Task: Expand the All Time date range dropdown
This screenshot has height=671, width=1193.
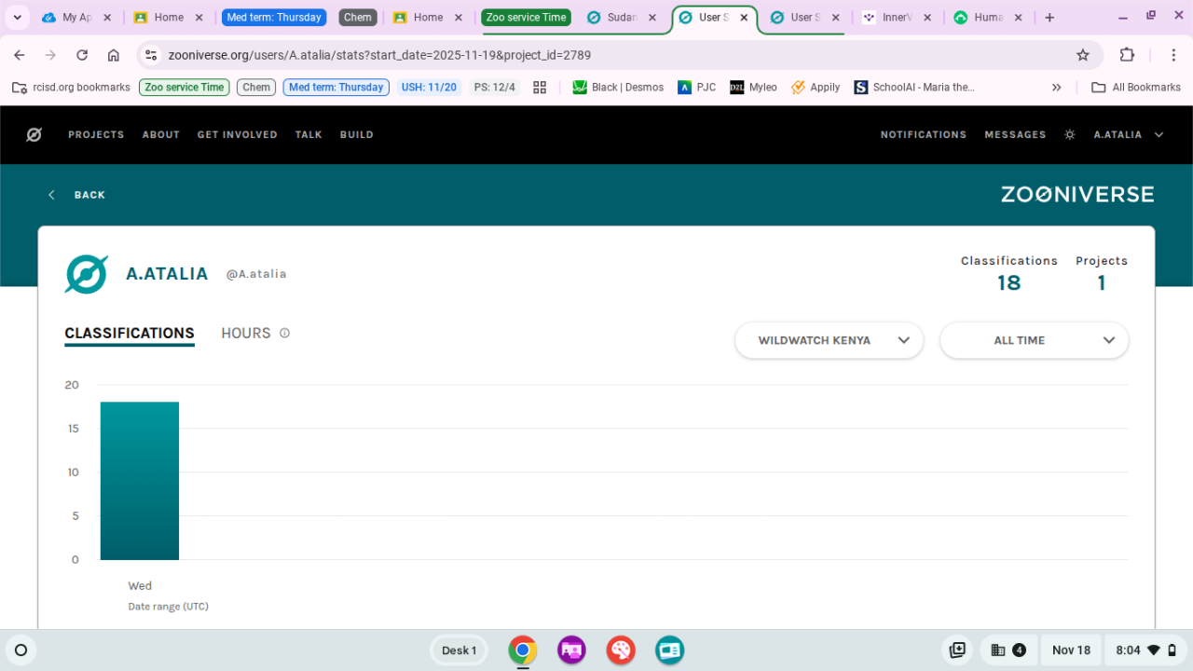Action: (x=1034, y=340)
